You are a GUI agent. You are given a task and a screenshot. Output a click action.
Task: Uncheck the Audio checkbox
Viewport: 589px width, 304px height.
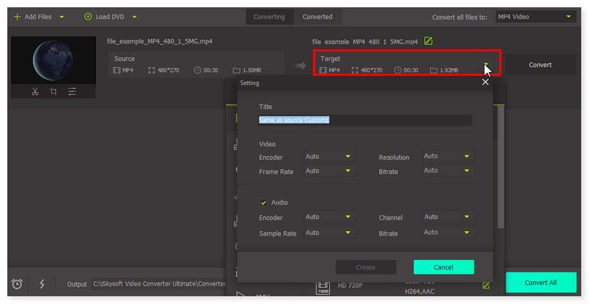click(x=263, y=202)
